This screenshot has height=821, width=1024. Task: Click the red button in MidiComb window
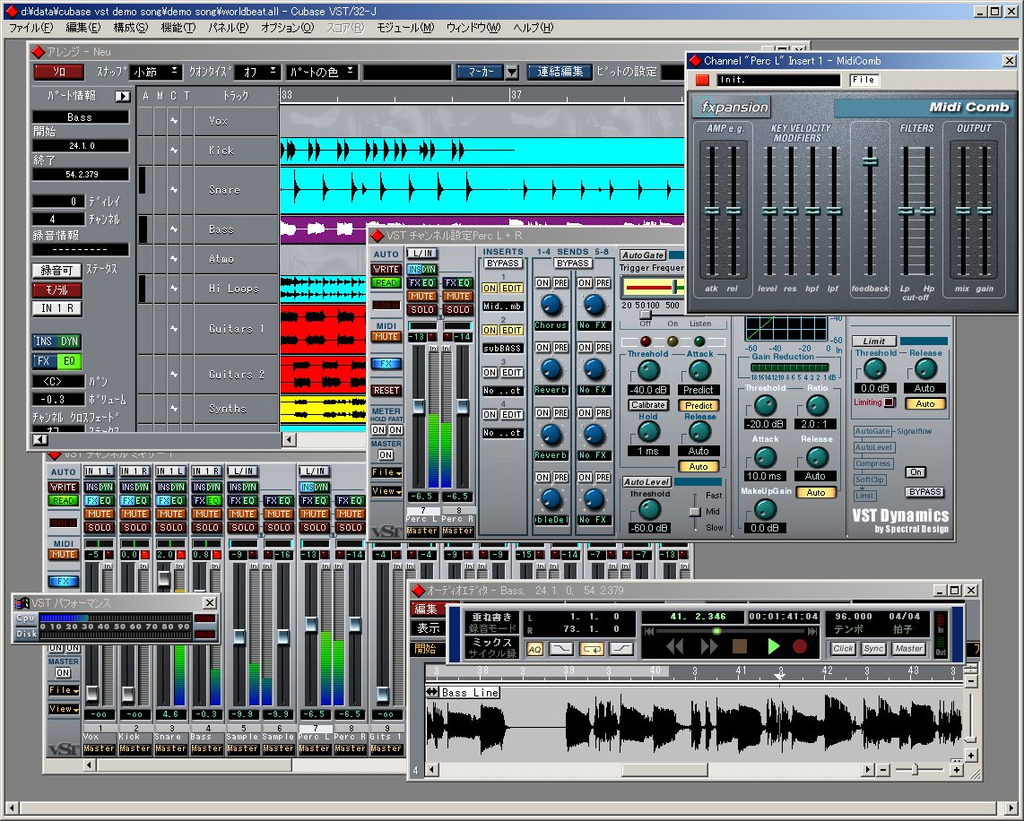click(703, 80)
